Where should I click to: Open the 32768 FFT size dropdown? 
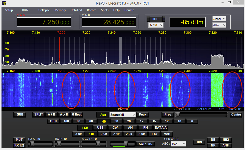pyautogui.click(x=156, y=25)
